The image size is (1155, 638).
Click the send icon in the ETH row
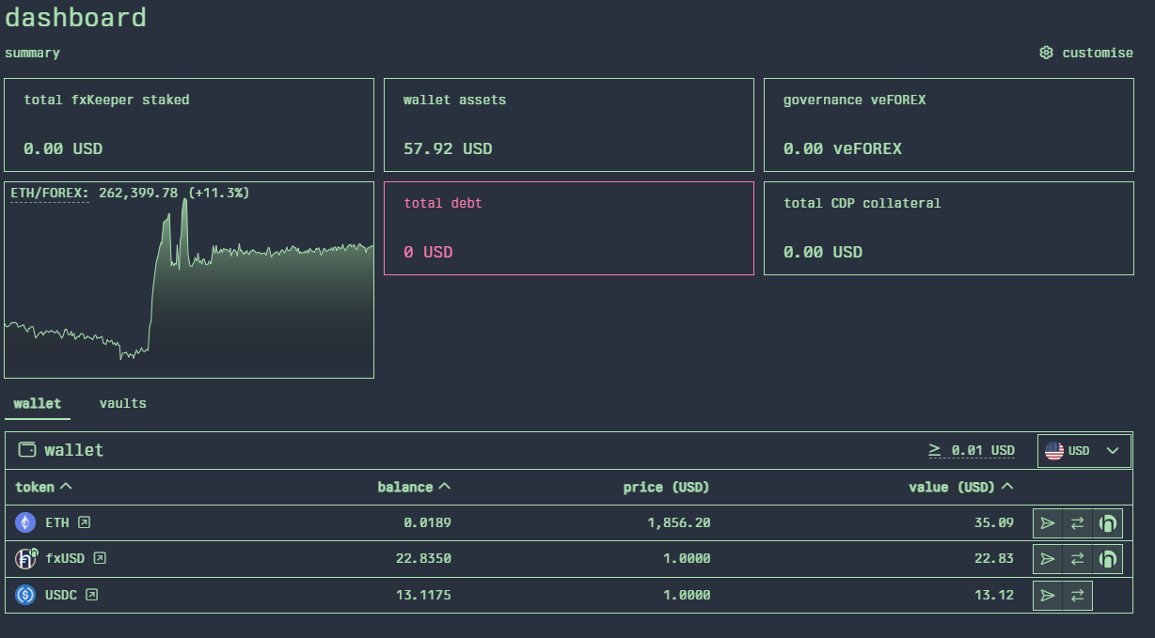pyautogui.click(x=1048, y=523)
